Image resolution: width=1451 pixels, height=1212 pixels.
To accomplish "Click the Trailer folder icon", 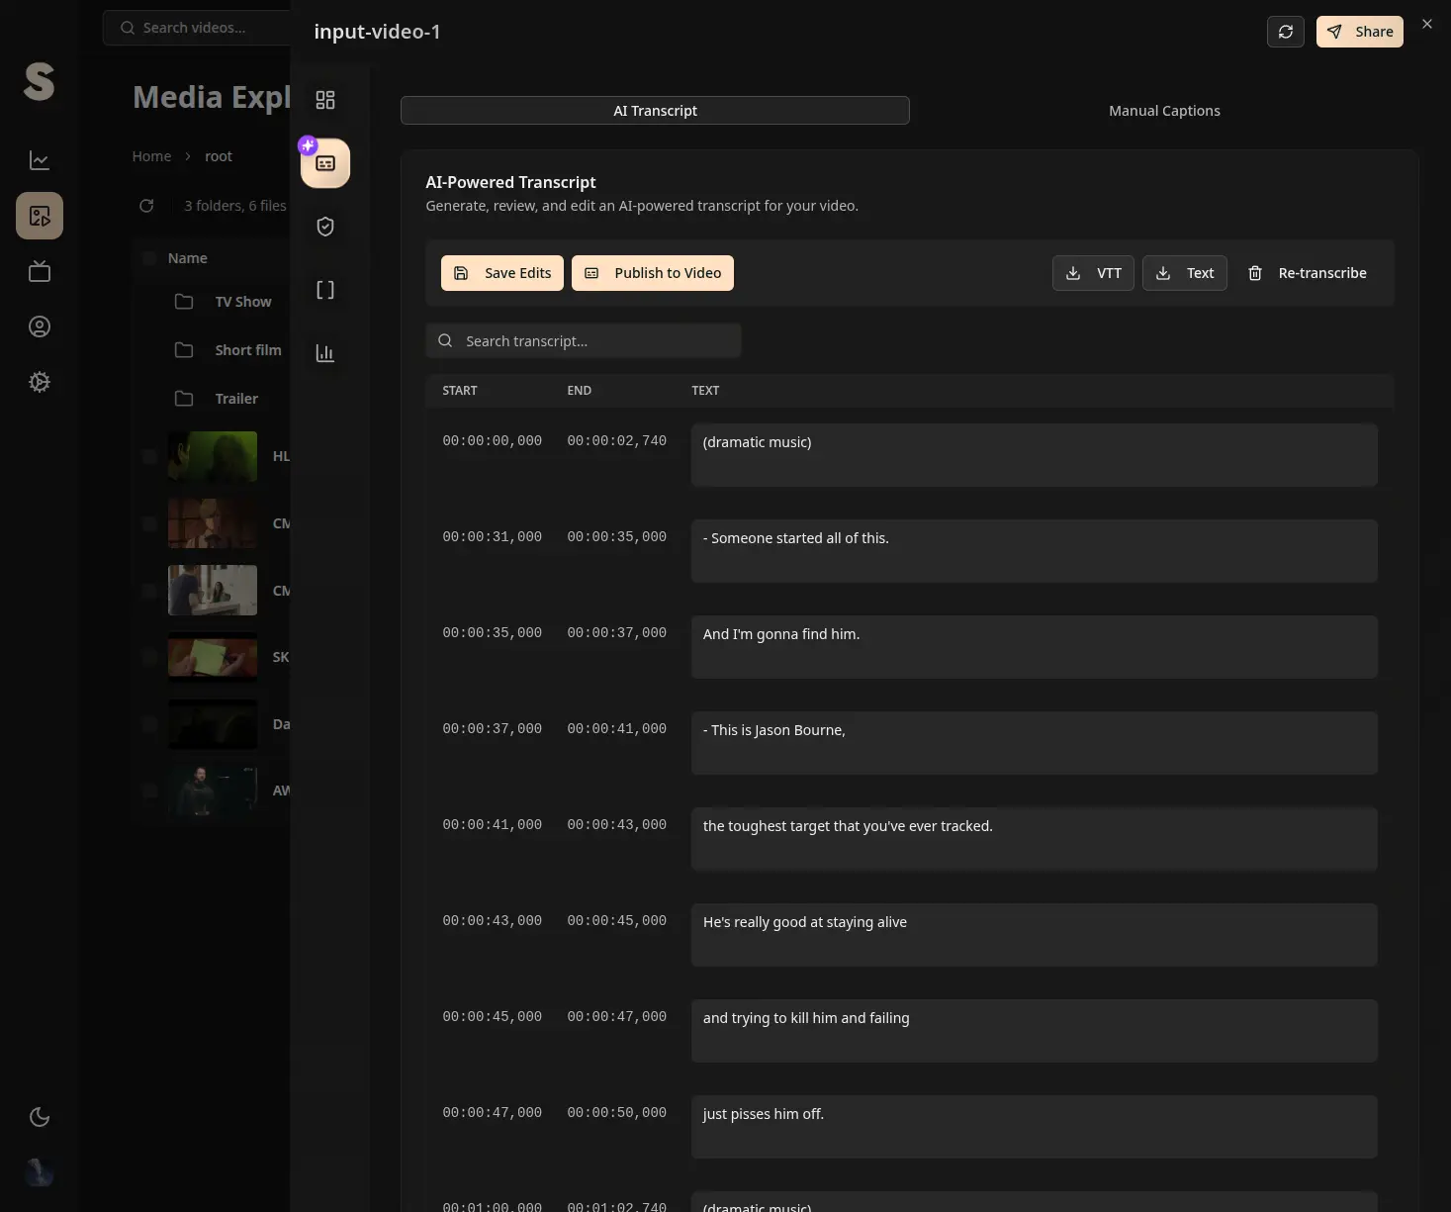I will (184, 399).
